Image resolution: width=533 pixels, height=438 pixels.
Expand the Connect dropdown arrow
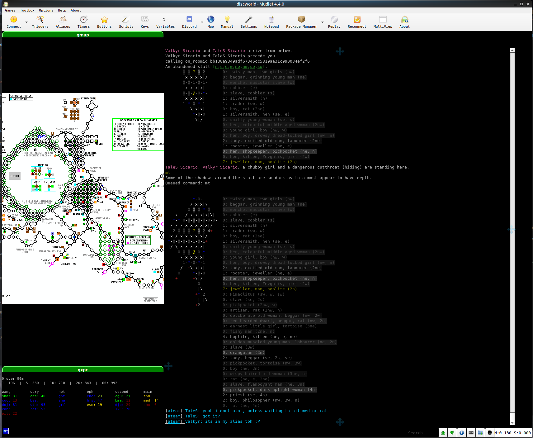26,22
